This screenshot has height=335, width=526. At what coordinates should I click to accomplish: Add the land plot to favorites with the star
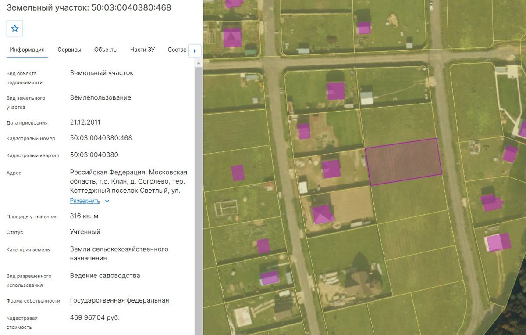(x=14, y=29)
